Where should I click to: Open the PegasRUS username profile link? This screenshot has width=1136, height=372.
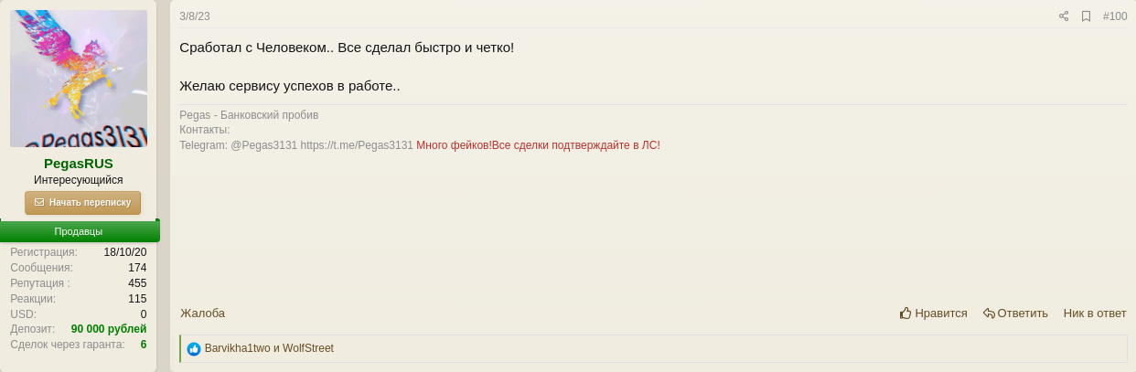(x=79, y=164)
